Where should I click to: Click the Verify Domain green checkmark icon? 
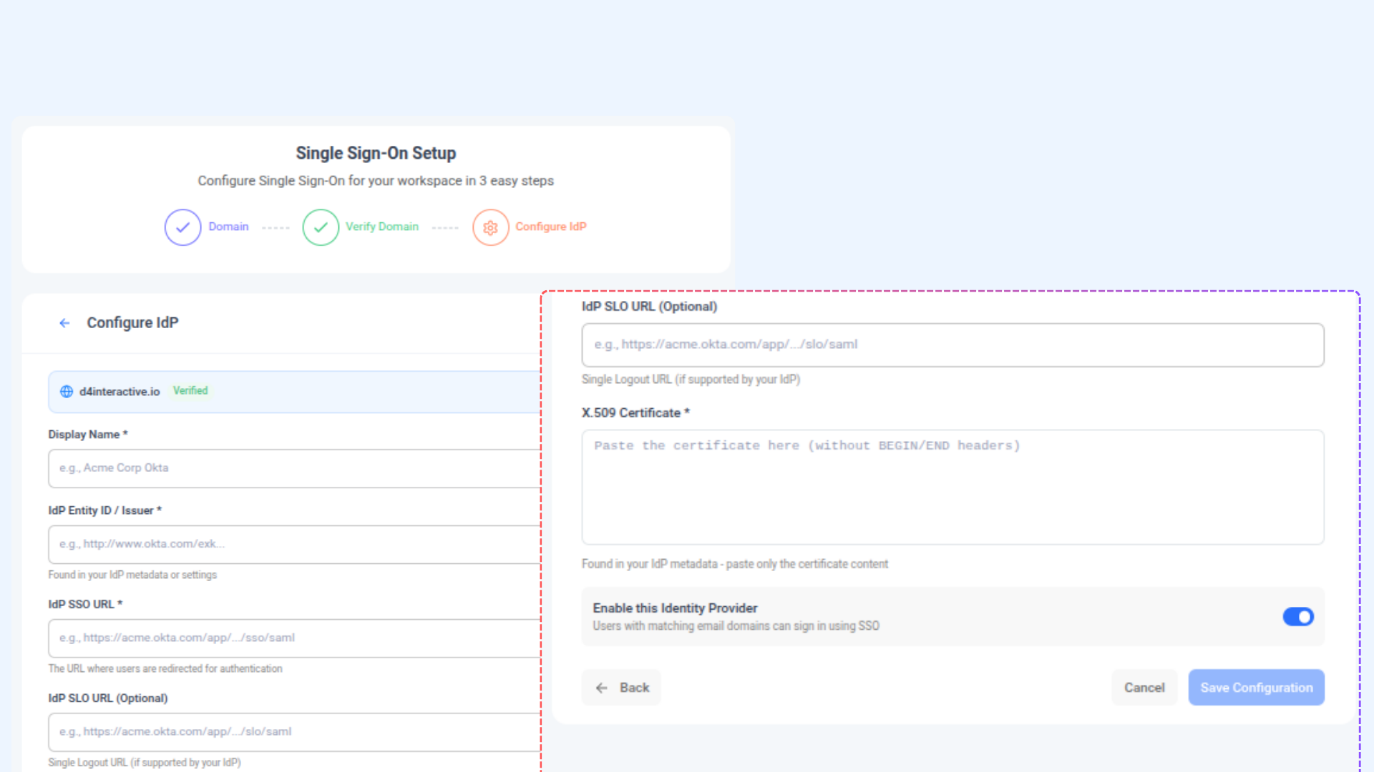(320, 227)
